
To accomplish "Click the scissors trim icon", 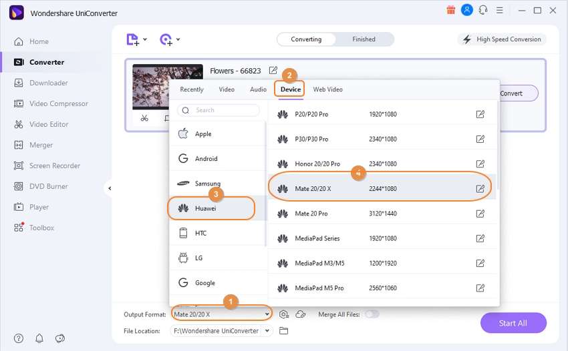I will point(144,118).
